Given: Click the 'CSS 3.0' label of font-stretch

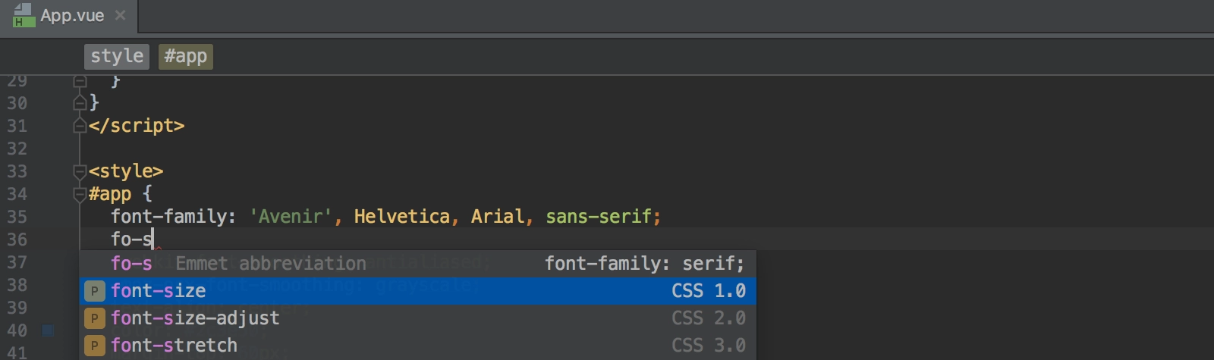Looking at the screenshot, I should click(709, 346).
